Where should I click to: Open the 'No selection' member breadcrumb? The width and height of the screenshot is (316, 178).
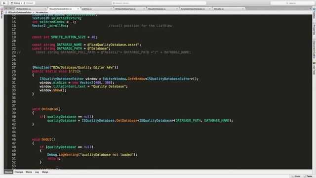point(41,12)
